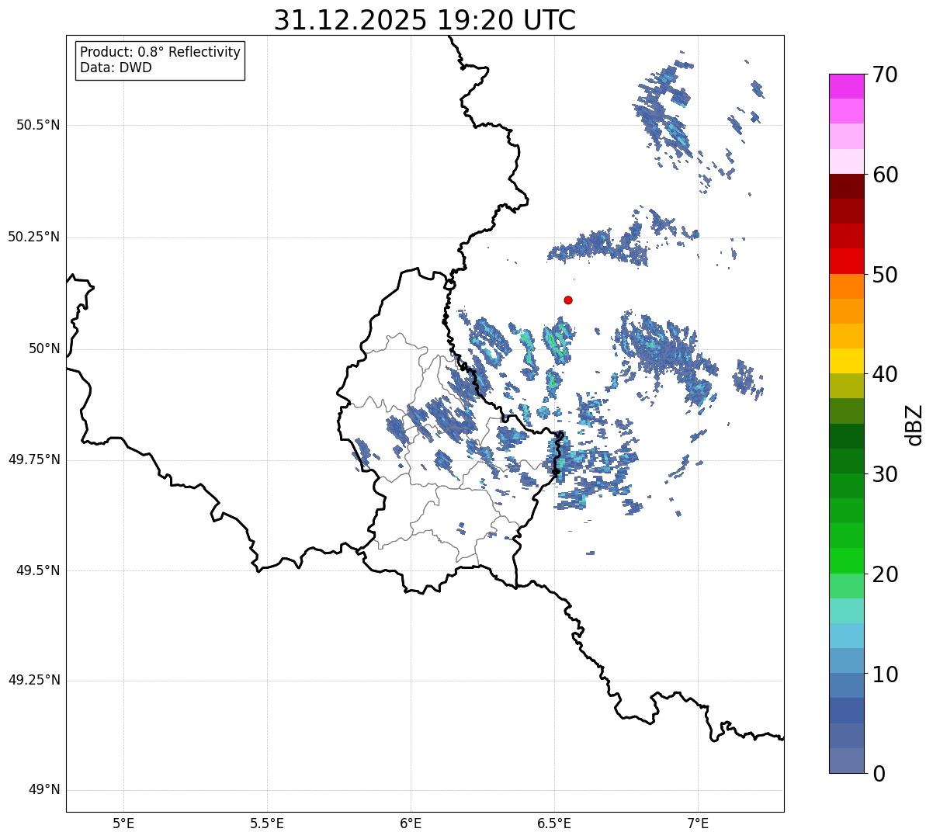Click the colorbar tick label 0
The width and height of the screenshot is (933, 839).
pos(879,773)
